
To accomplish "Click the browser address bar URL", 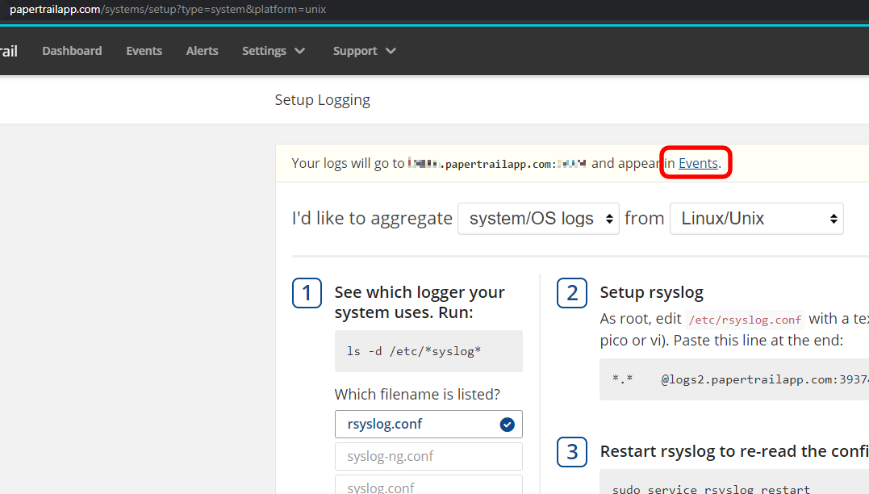I will click(168, 10).
